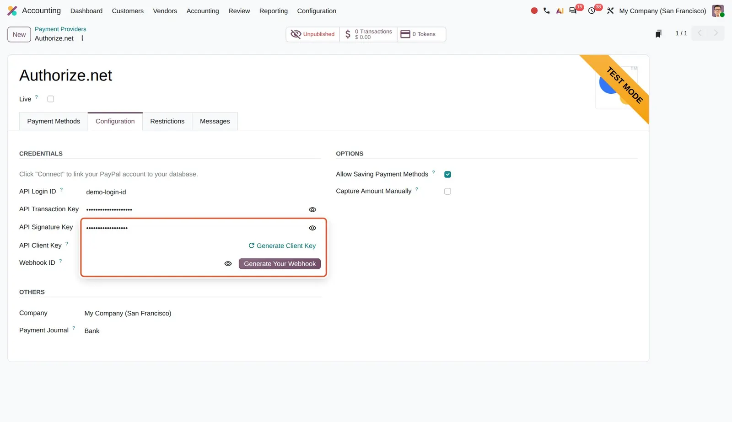Click the API Client Key help tooltip icon
732x422 pixels.
point(67,244)
